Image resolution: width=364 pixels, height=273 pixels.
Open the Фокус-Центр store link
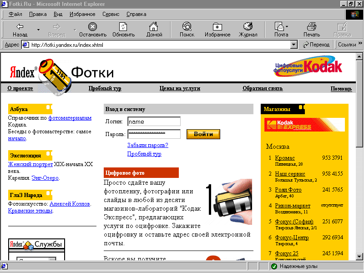(292, 238)
